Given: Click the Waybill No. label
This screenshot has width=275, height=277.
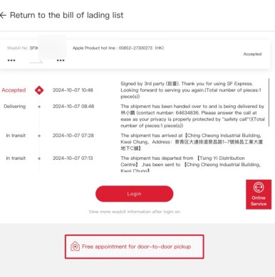Looking at the screenshot, I should [18, 48].
